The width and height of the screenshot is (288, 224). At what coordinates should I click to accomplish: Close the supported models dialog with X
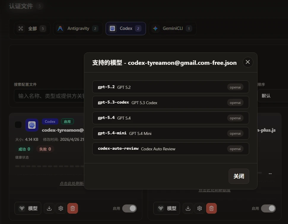pos(248,62)
